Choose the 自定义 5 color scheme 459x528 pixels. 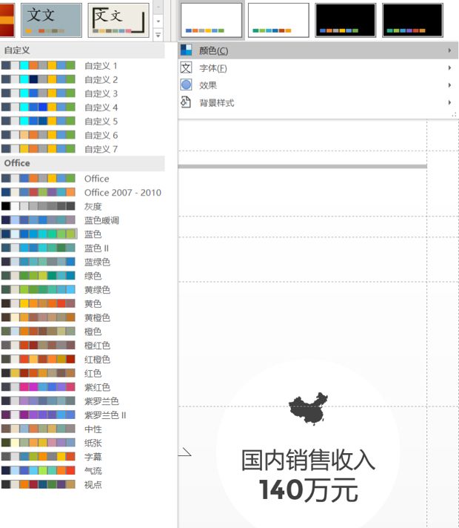point(82,121)
